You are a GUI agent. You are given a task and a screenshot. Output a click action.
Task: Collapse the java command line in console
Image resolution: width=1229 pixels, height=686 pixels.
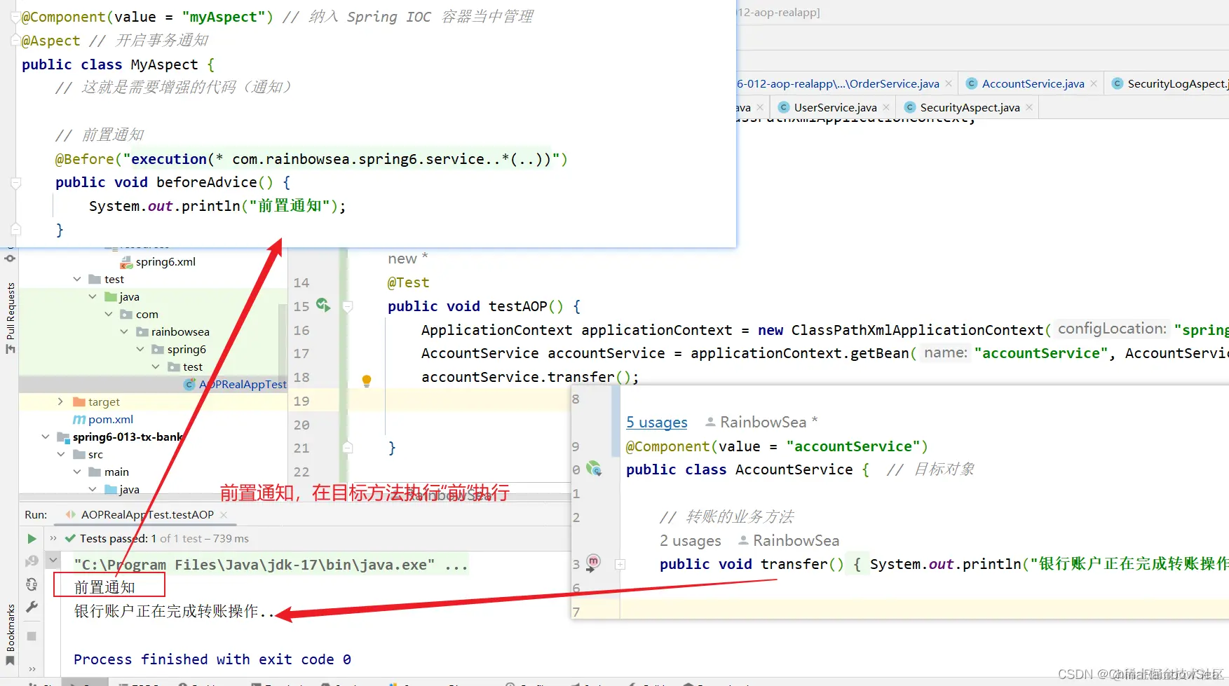[53, 561]
